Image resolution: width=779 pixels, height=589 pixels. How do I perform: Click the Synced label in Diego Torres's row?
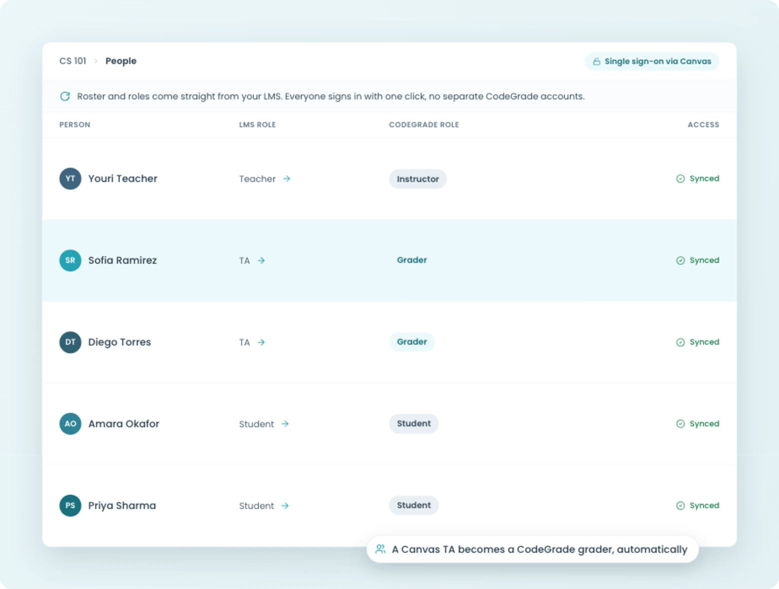coord(704,342)
